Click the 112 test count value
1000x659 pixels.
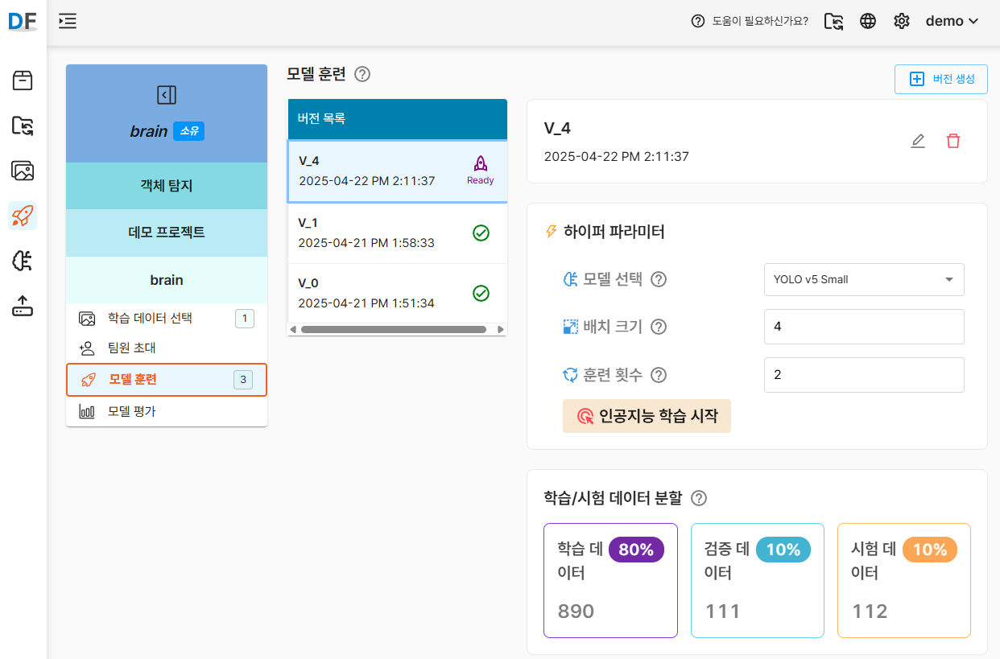tap(870, 611)
